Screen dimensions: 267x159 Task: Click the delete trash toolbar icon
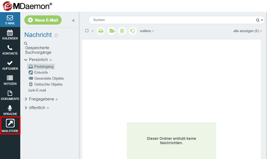tap(122, 31)
